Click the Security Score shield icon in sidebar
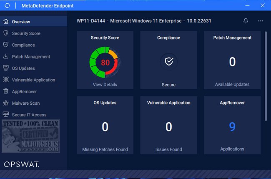This screenshot has height=179, width=271. [6, 33]
